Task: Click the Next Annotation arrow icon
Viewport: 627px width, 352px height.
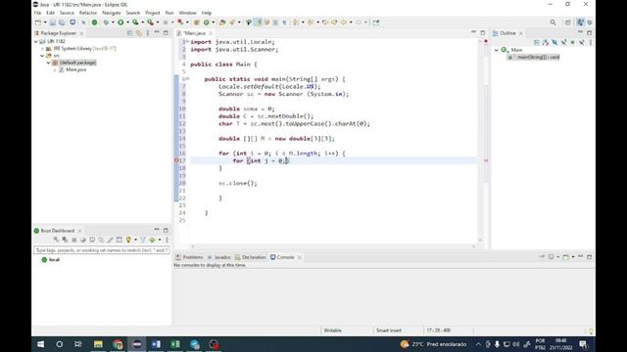Action: [296, 22]
